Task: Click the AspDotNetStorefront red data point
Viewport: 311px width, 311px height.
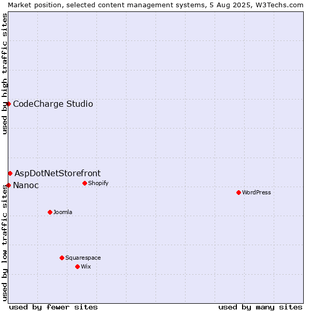Action: (x=10, y=174)
